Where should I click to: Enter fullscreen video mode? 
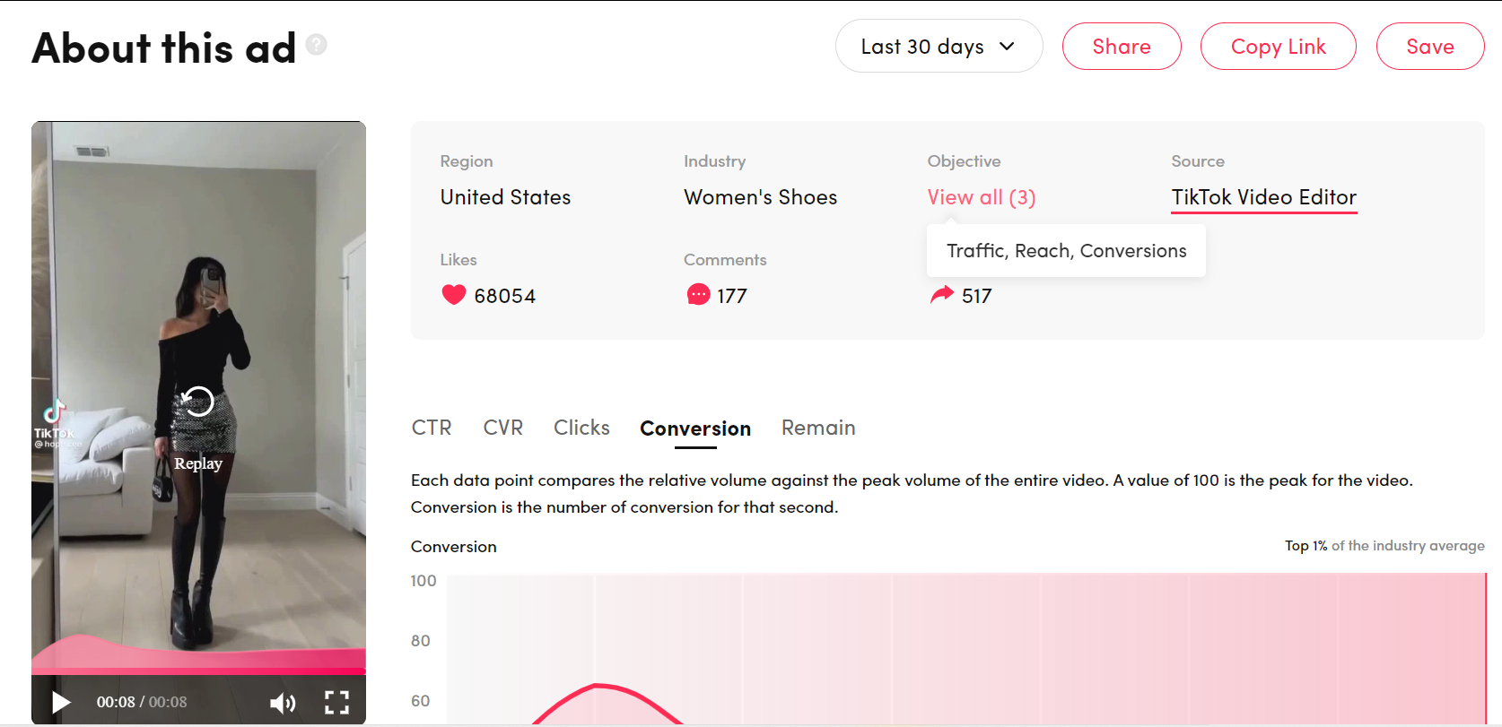[336, 702]
